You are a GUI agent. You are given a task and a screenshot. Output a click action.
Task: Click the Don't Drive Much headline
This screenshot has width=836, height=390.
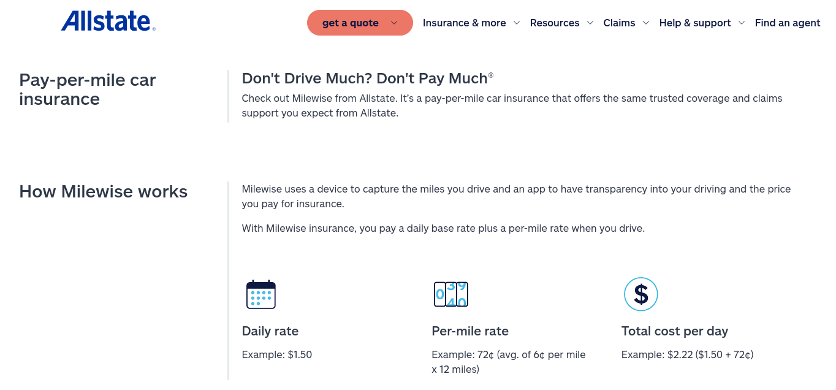[x=368, y=78]
